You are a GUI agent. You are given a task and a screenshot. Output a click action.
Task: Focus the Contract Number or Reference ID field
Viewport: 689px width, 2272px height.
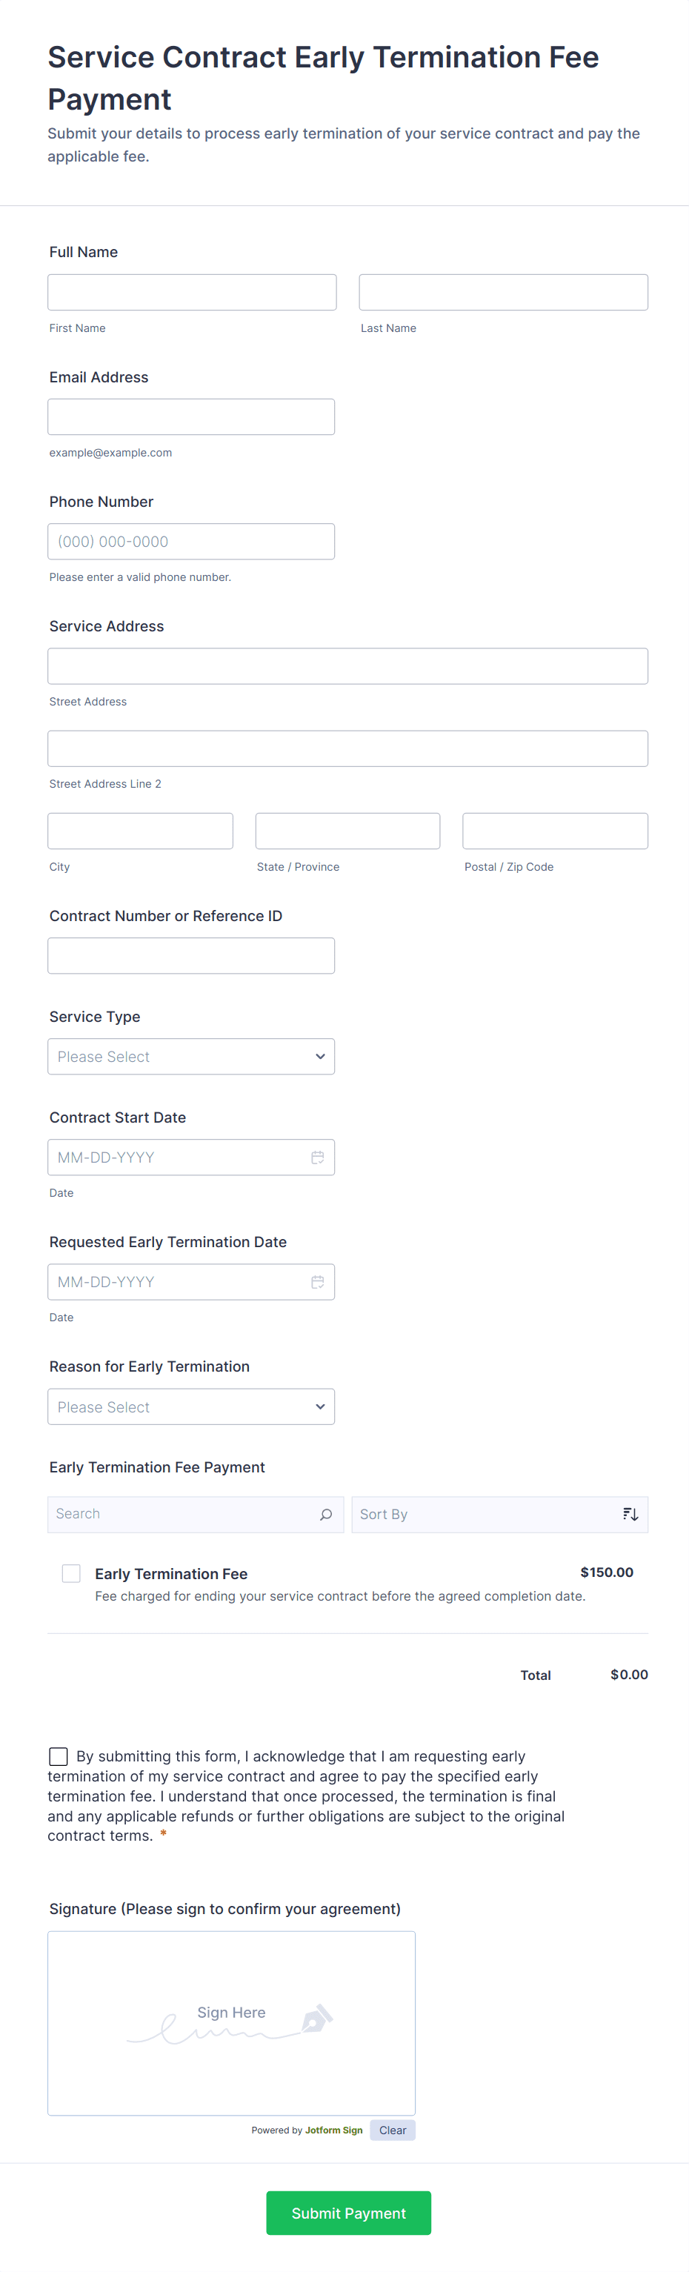(191, 956)
